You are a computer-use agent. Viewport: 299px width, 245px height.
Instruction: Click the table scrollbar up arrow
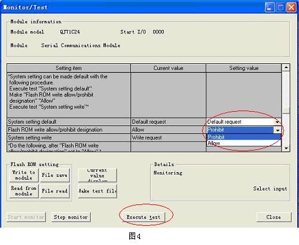(x=286, y=68)
